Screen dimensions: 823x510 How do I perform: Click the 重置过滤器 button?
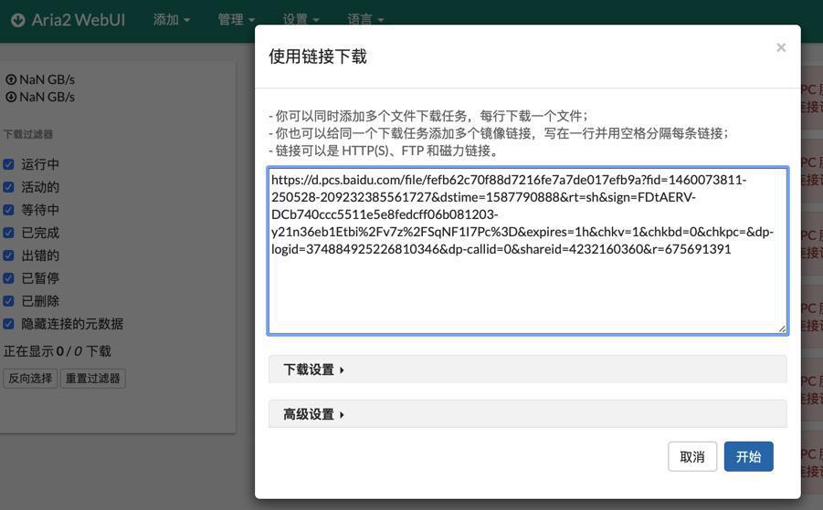(93, 378)
